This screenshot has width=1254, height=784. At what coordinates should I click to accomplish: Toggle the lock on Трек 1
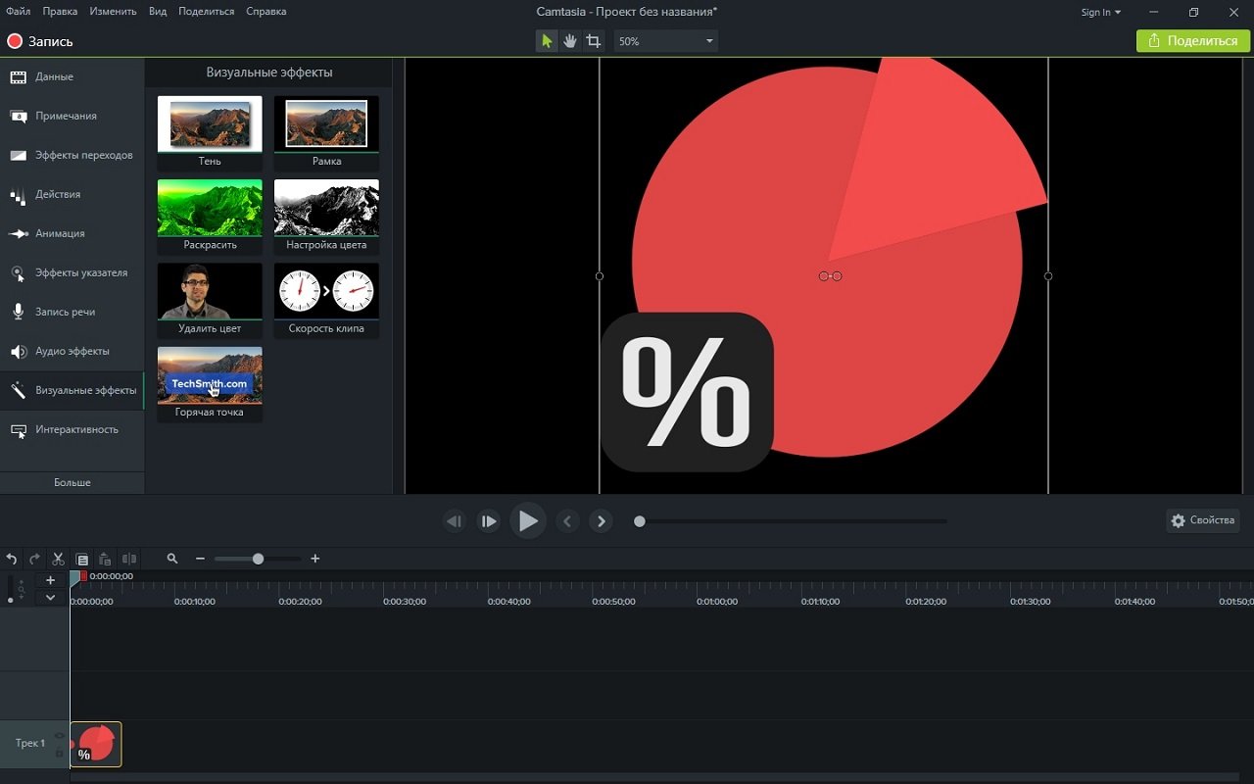pos(60,752)
